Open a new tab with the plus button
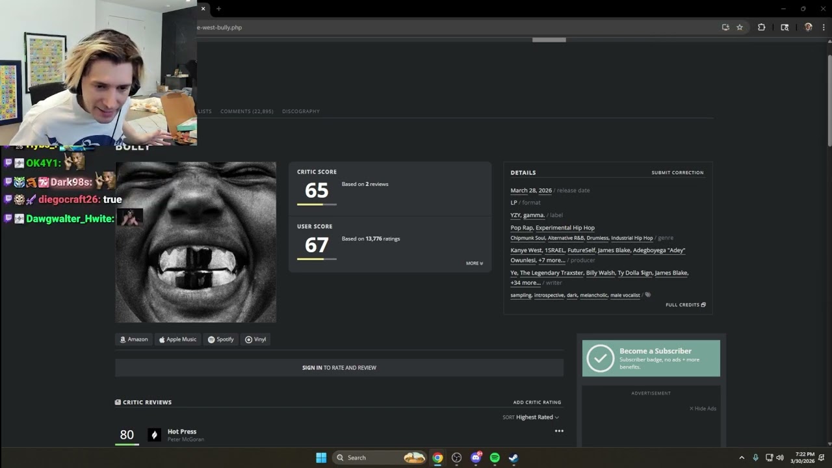This screenshot has height=468, width=832. tap(218, 8)
